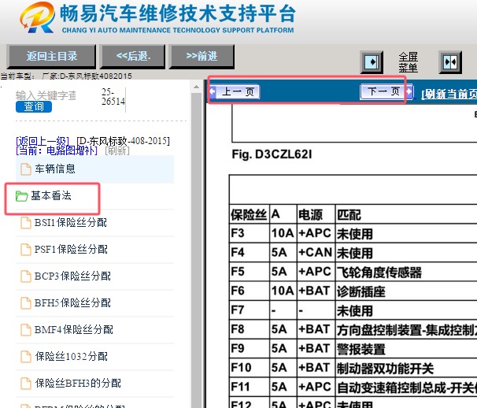Go back with the <<后退 button
The image size is (477, 408).
click(133, 57)
